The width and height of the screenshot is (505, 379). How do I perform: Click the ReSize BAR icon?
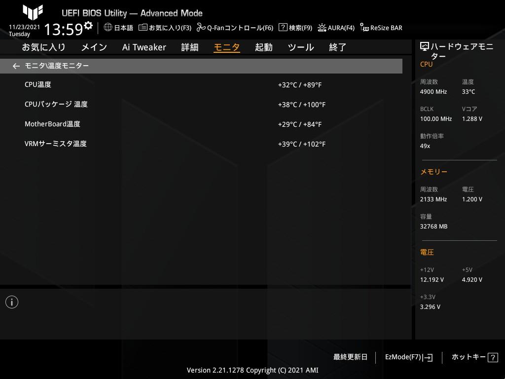click(364, 28)
